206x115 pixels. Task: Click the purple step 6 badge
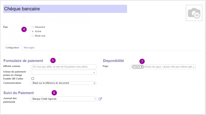54,93
